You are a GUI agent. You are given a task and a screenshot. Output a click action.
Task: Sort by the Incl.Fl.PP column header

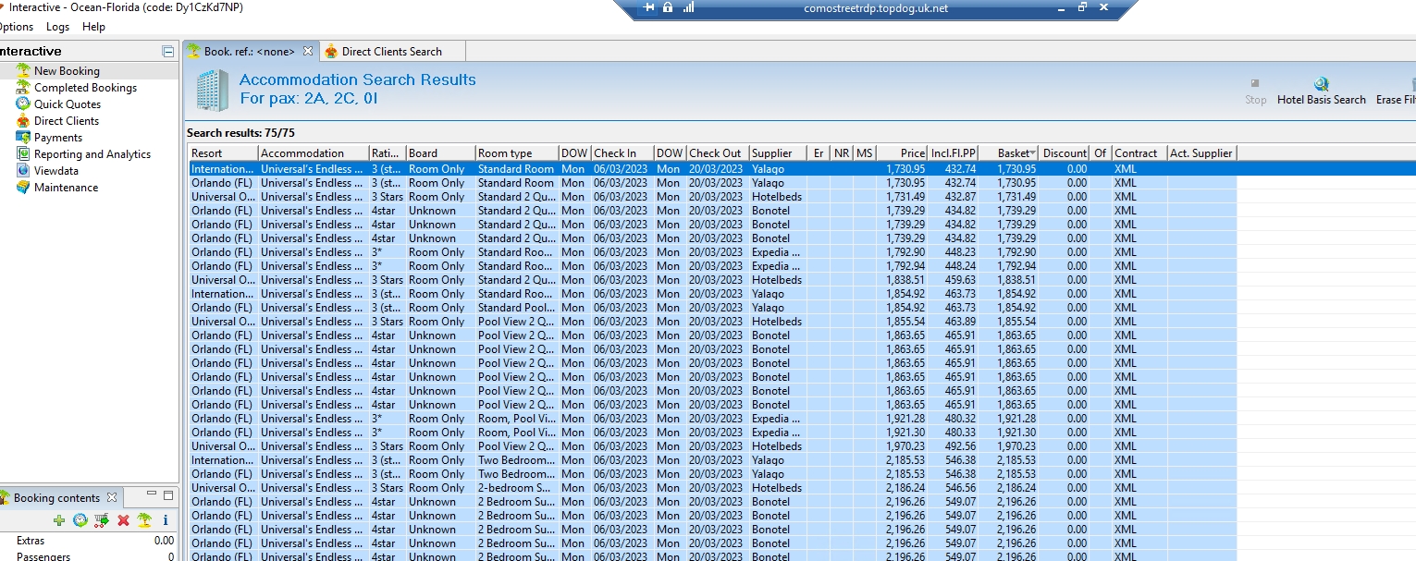coord(953,153)
